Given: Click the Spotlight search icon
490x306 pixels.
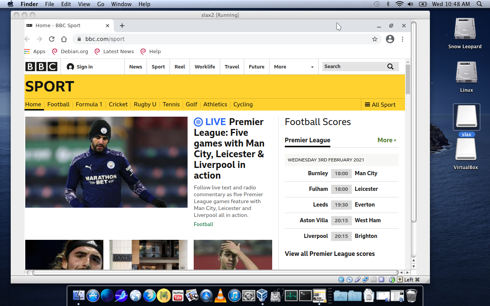Looking at the screenshot, I should pos(479,4).
